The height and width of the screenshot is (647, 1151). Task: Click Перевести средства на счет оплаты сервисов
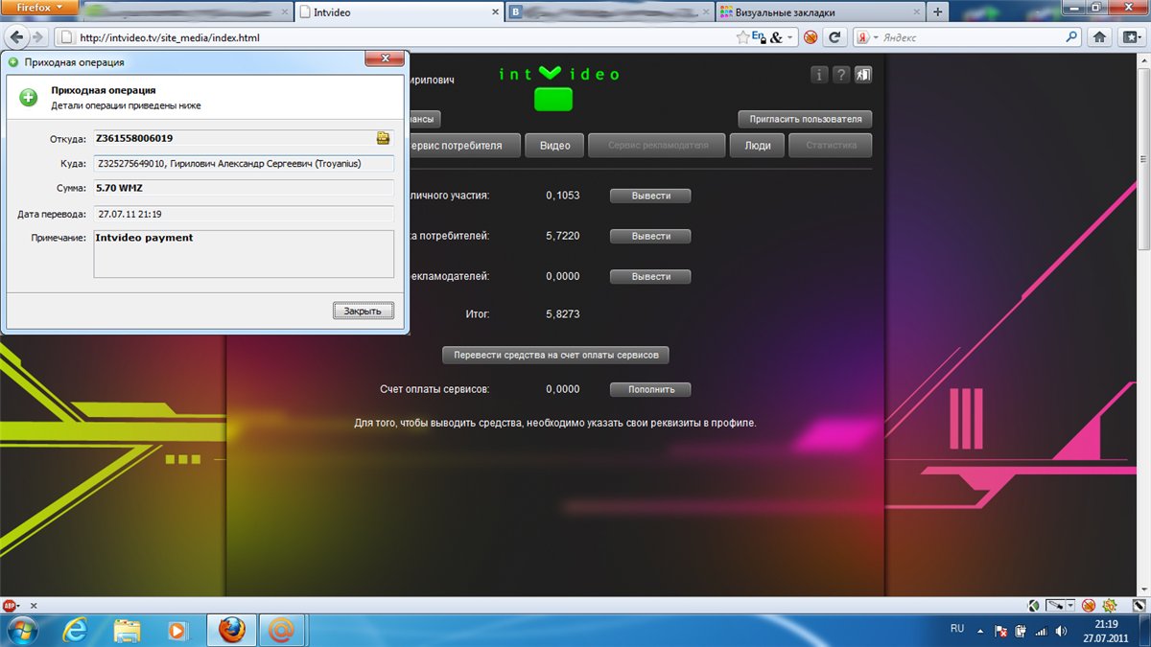(555, 355)
